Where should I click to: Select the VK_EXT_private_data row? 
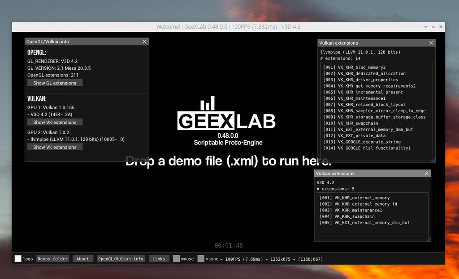[354, 136]
